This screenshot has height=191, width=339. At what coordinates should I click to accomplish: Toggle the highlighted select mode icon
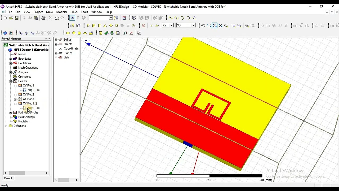72,18
